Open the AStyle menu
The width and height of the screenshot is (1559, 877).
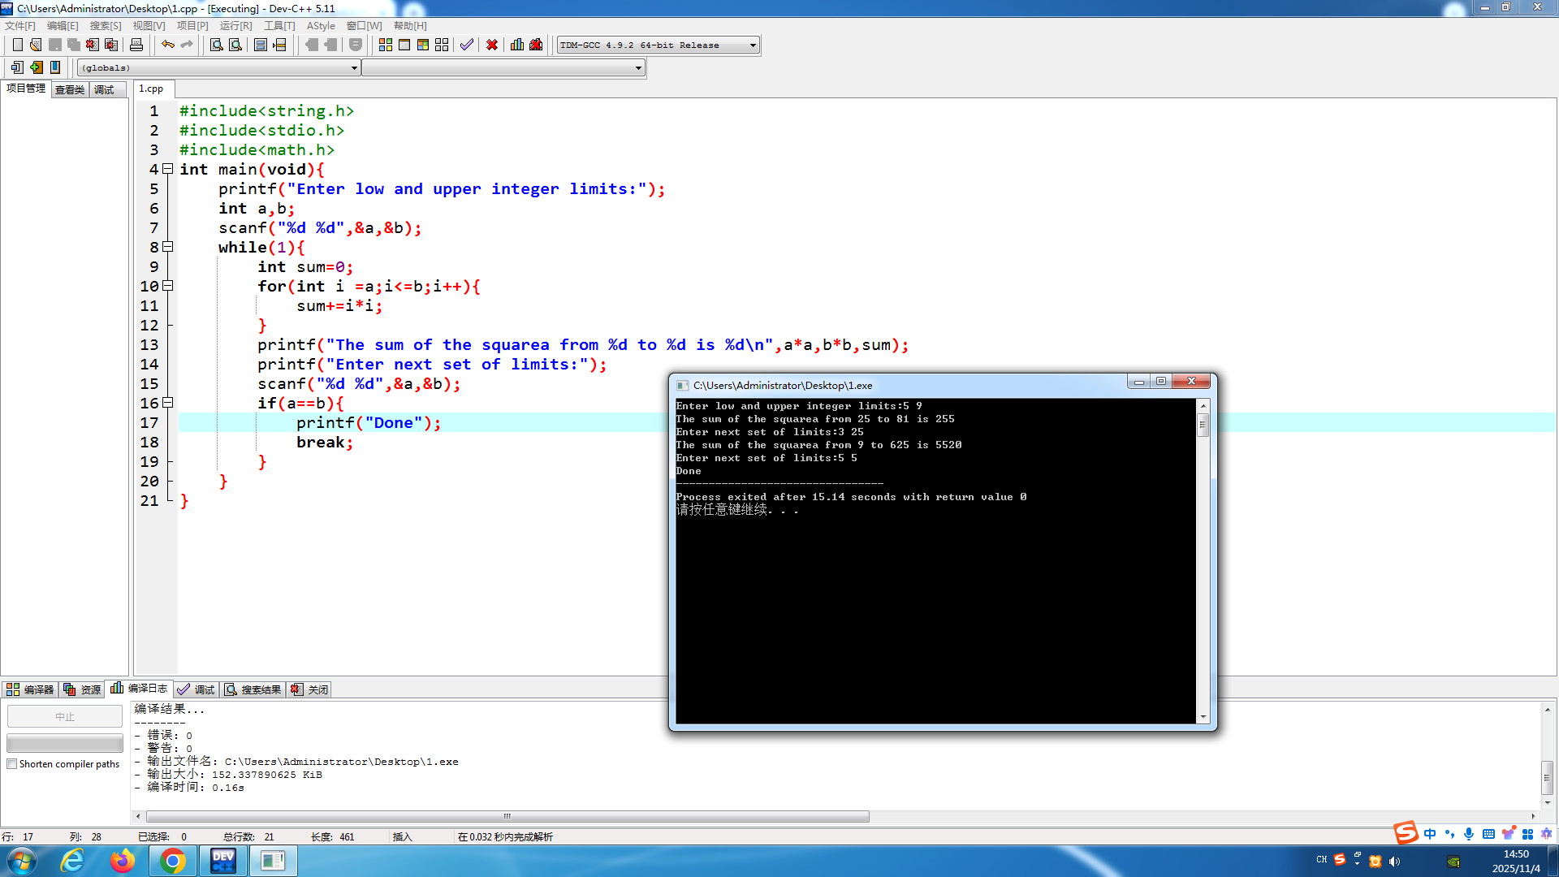coord(320,26)
